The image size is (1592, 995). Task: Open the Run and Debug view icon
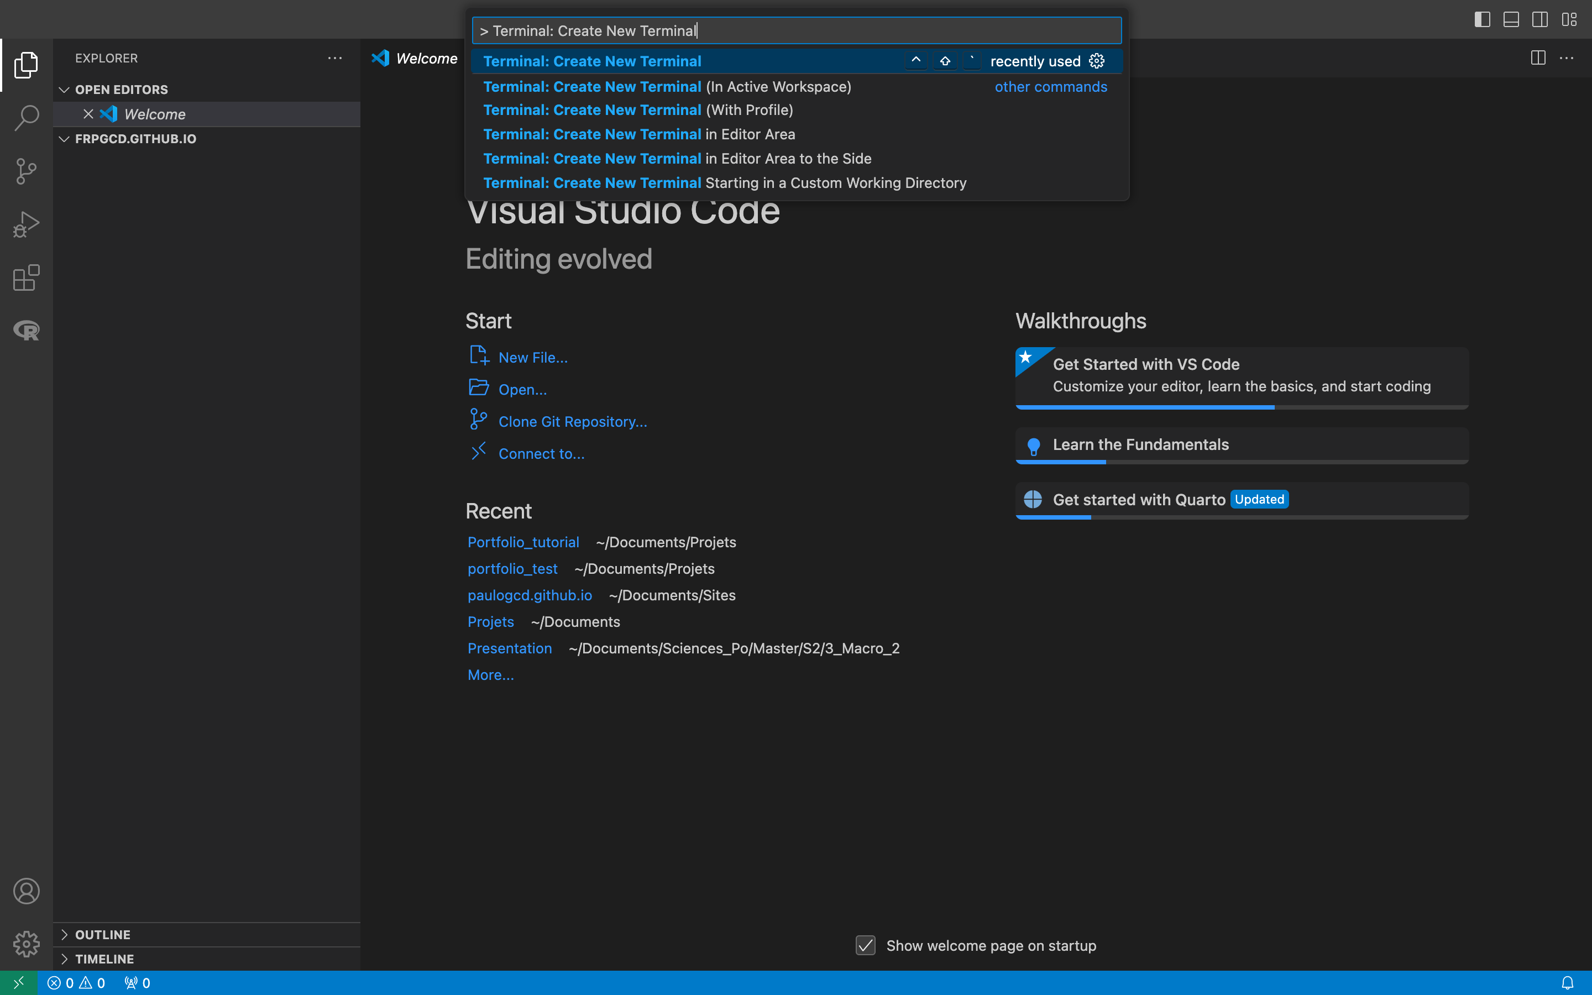(27, 224)
